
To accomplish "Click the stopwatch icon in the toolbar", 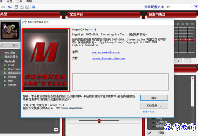I will 16,7.
